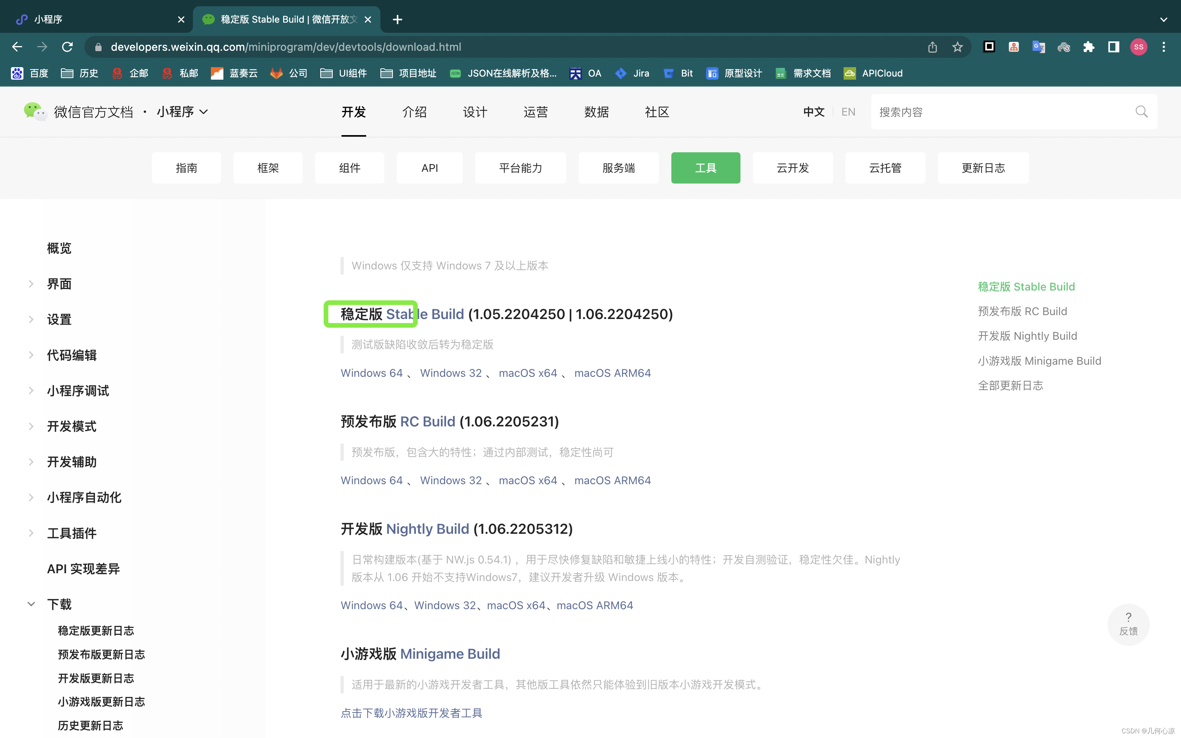The image size is (1181, 738).
Task: Open the 原型设计 bookmark
Action: click(734, 73)
